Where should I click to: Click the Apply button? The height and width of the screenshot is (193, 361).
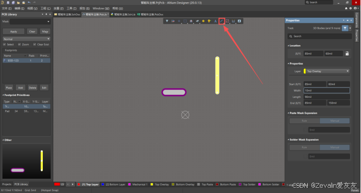14,31
